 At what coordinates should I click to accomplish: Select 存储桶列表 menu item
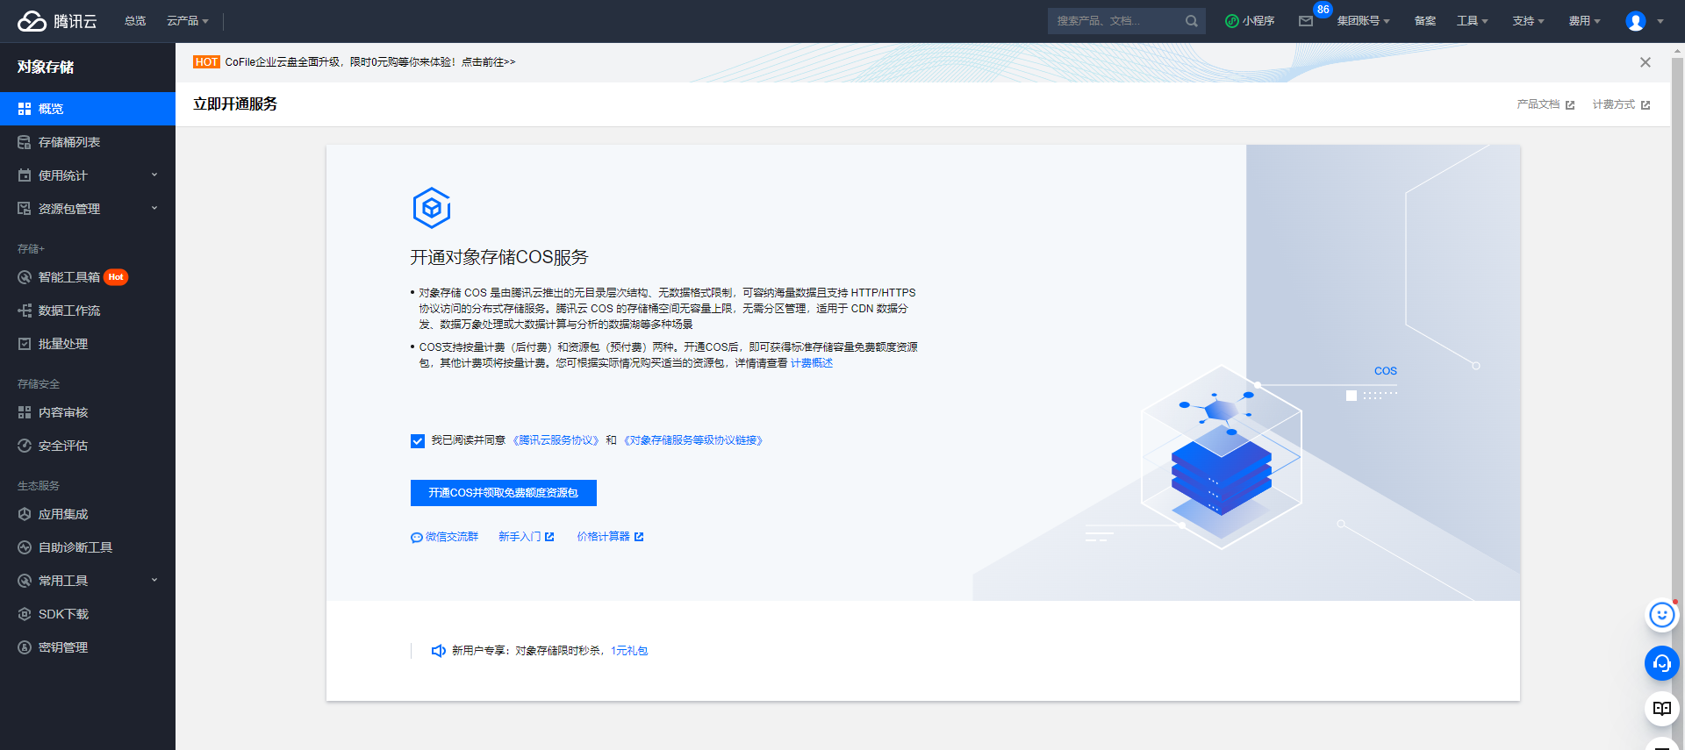tap(88, 142)
